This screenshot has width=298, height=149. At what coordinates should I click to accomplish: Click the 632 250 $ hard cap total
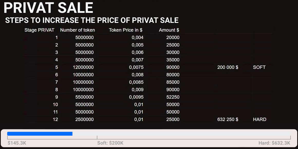point(228,119)
